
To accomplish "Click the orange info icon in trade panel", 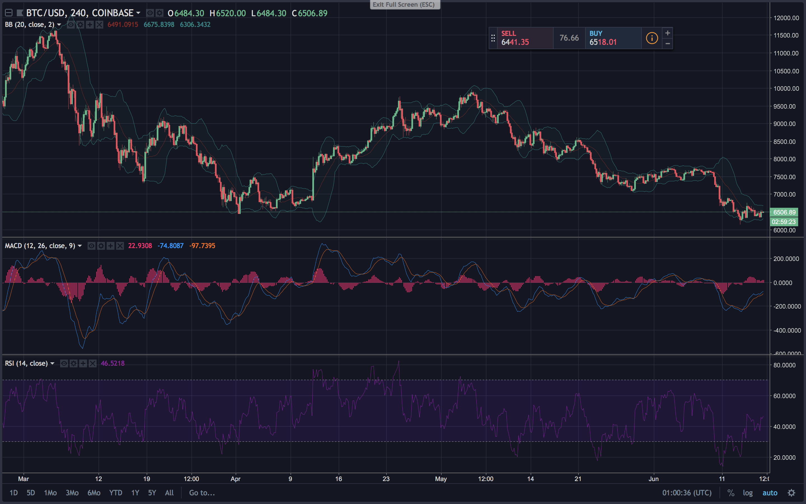I will click(652, 38).
